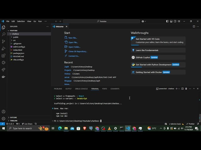This screenshot has height=150, width=201.
Task: Open the Edit menu
Action: coord(13,21)
